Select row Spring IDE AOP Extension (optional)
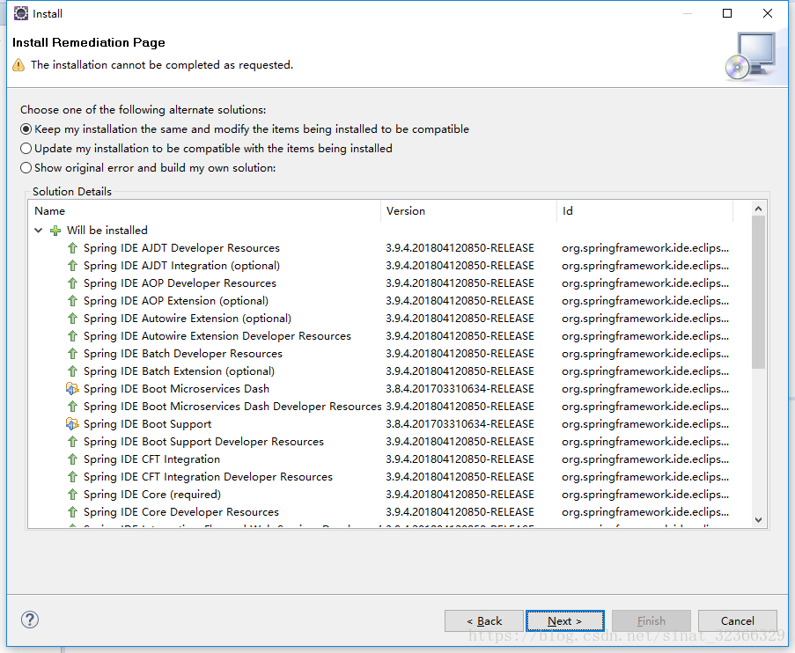Screen dimensions: 795x653 tap(389, 301)
